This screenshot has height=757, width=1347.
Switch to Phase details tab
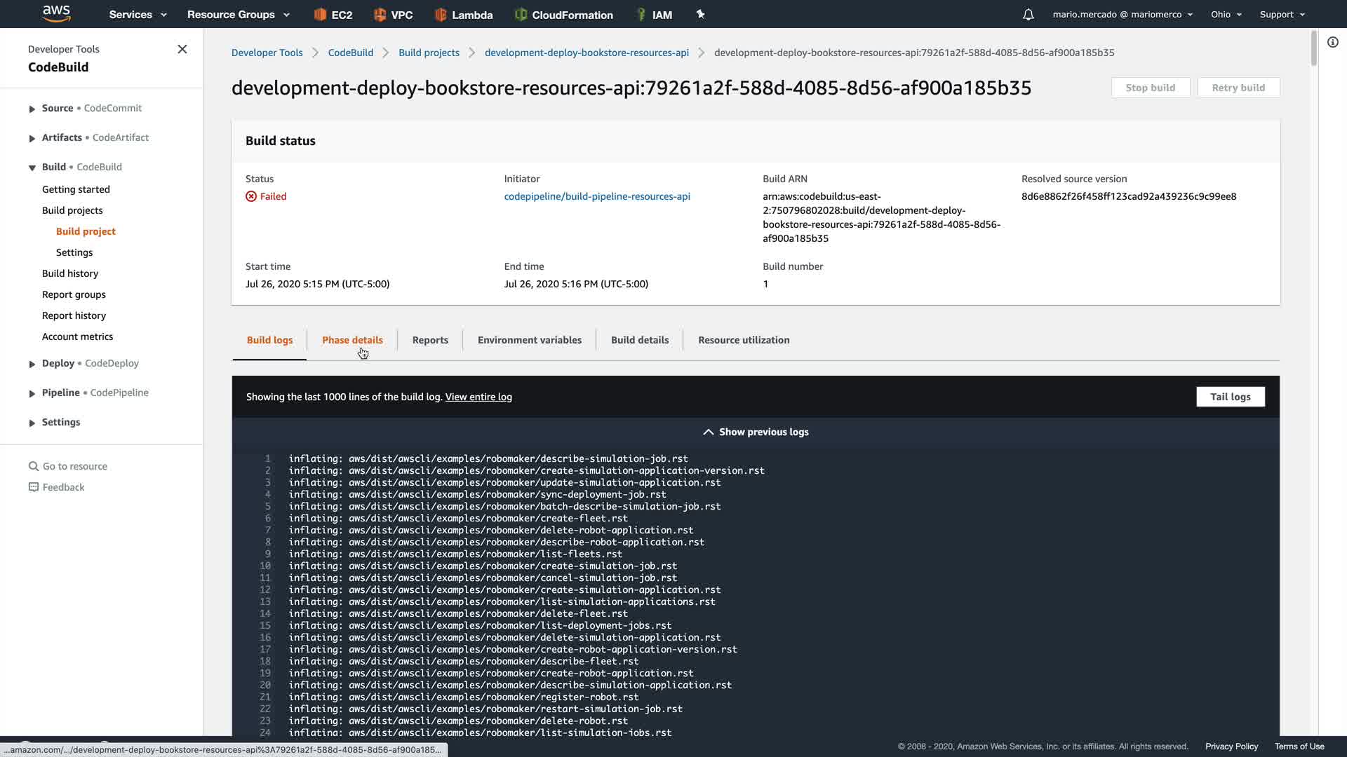click(x=352, y=340)
